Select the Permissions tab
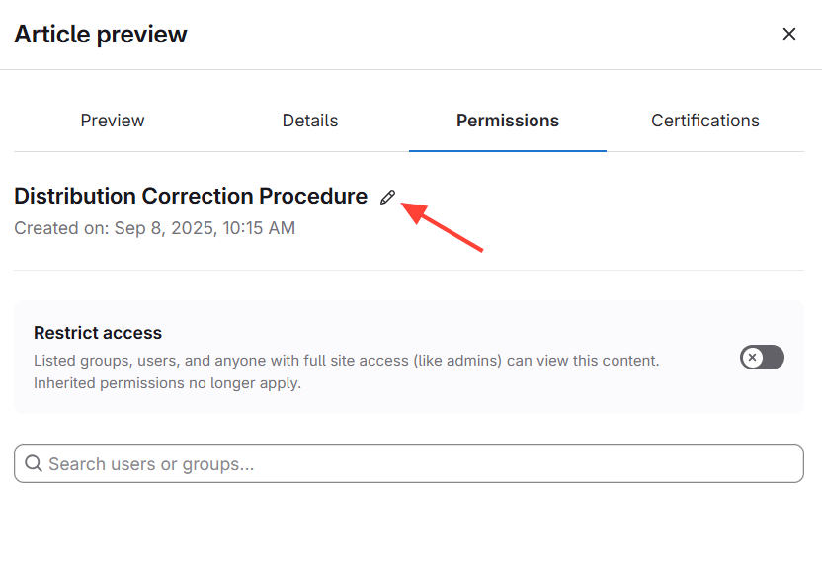822x574 pixels. pos(508,121)
